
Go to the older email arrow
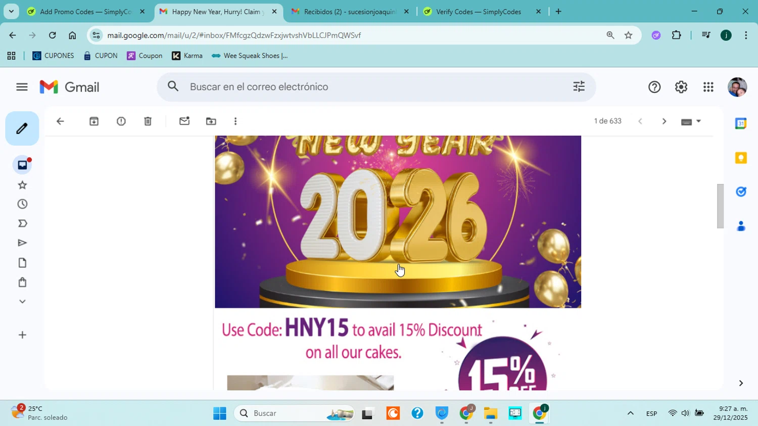tap(664, 121)
